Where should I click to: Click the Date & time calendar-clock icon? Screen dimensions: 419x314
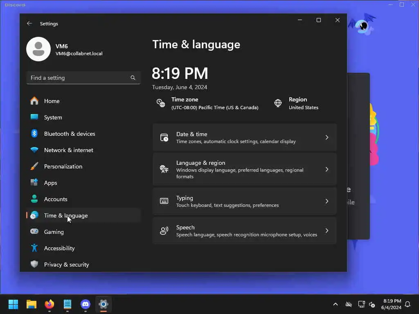[x=164, y=137]
